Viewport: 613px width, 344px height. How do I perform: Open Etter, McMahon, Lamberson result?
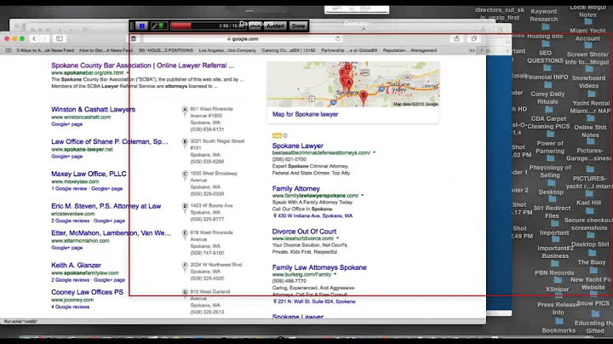(111, 233)
